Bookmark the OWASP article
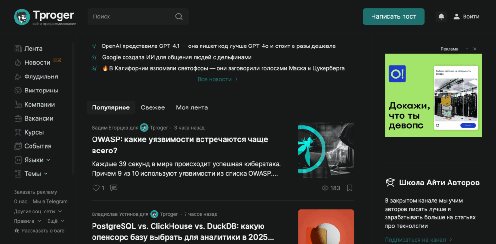Screen dimensions: 496x244 (x=350, y=188)
